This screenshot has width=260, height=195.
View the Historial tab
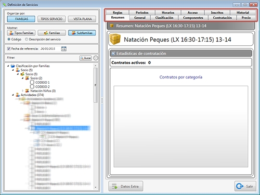click(x=243, y=12)
